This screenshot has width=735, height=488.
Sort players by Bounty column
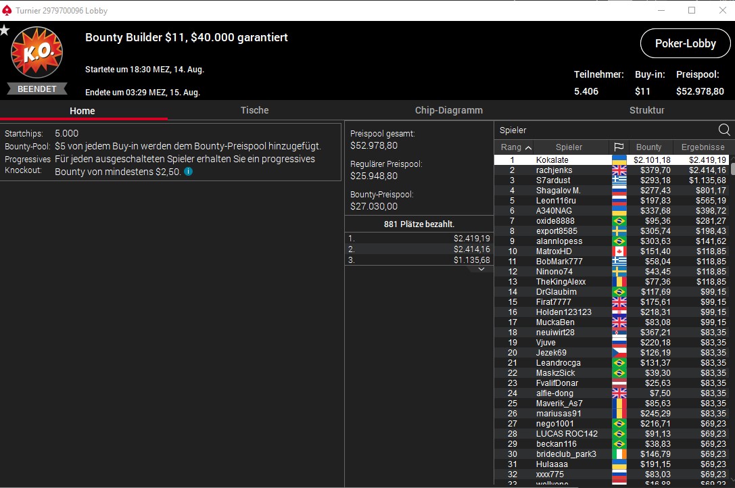click(649, 147)
